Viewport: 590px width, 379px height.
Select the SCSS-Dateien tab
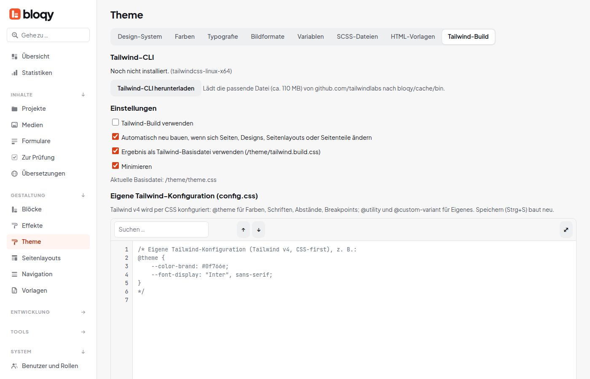tap(357, 37)
